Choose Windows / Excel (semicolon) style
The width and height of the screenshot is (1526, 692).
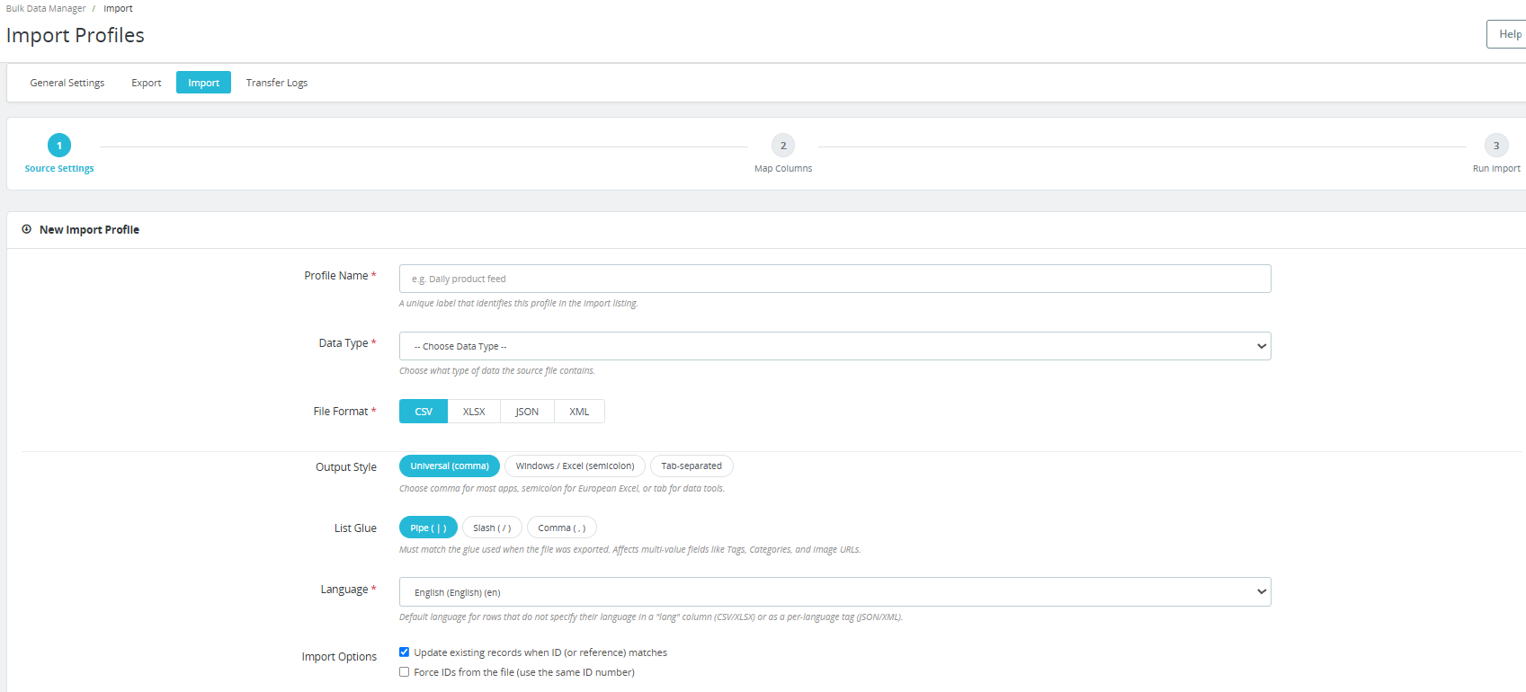pyautogui.click(x=575, y=466)
